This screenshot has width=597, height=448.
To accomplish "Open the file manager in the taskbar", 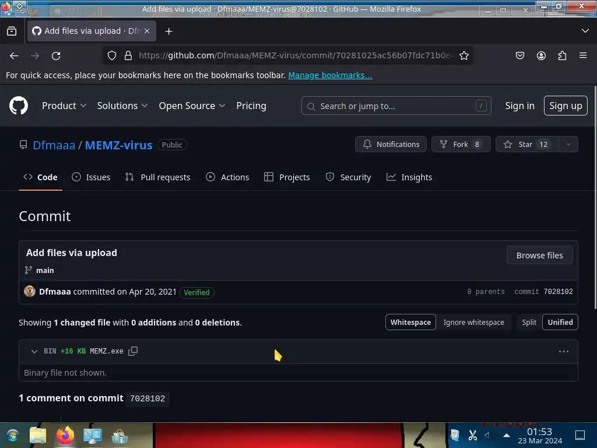I will [x=38, y=435].
